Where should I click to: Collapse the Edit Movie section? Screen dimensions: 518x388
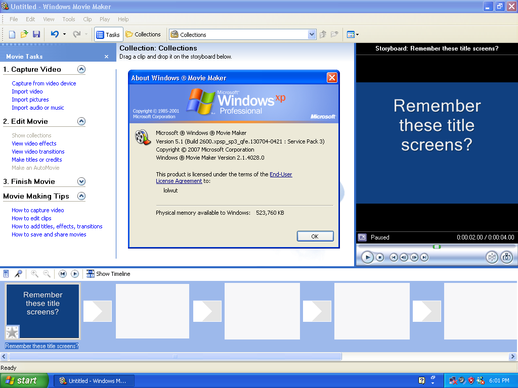pos(81,121)
